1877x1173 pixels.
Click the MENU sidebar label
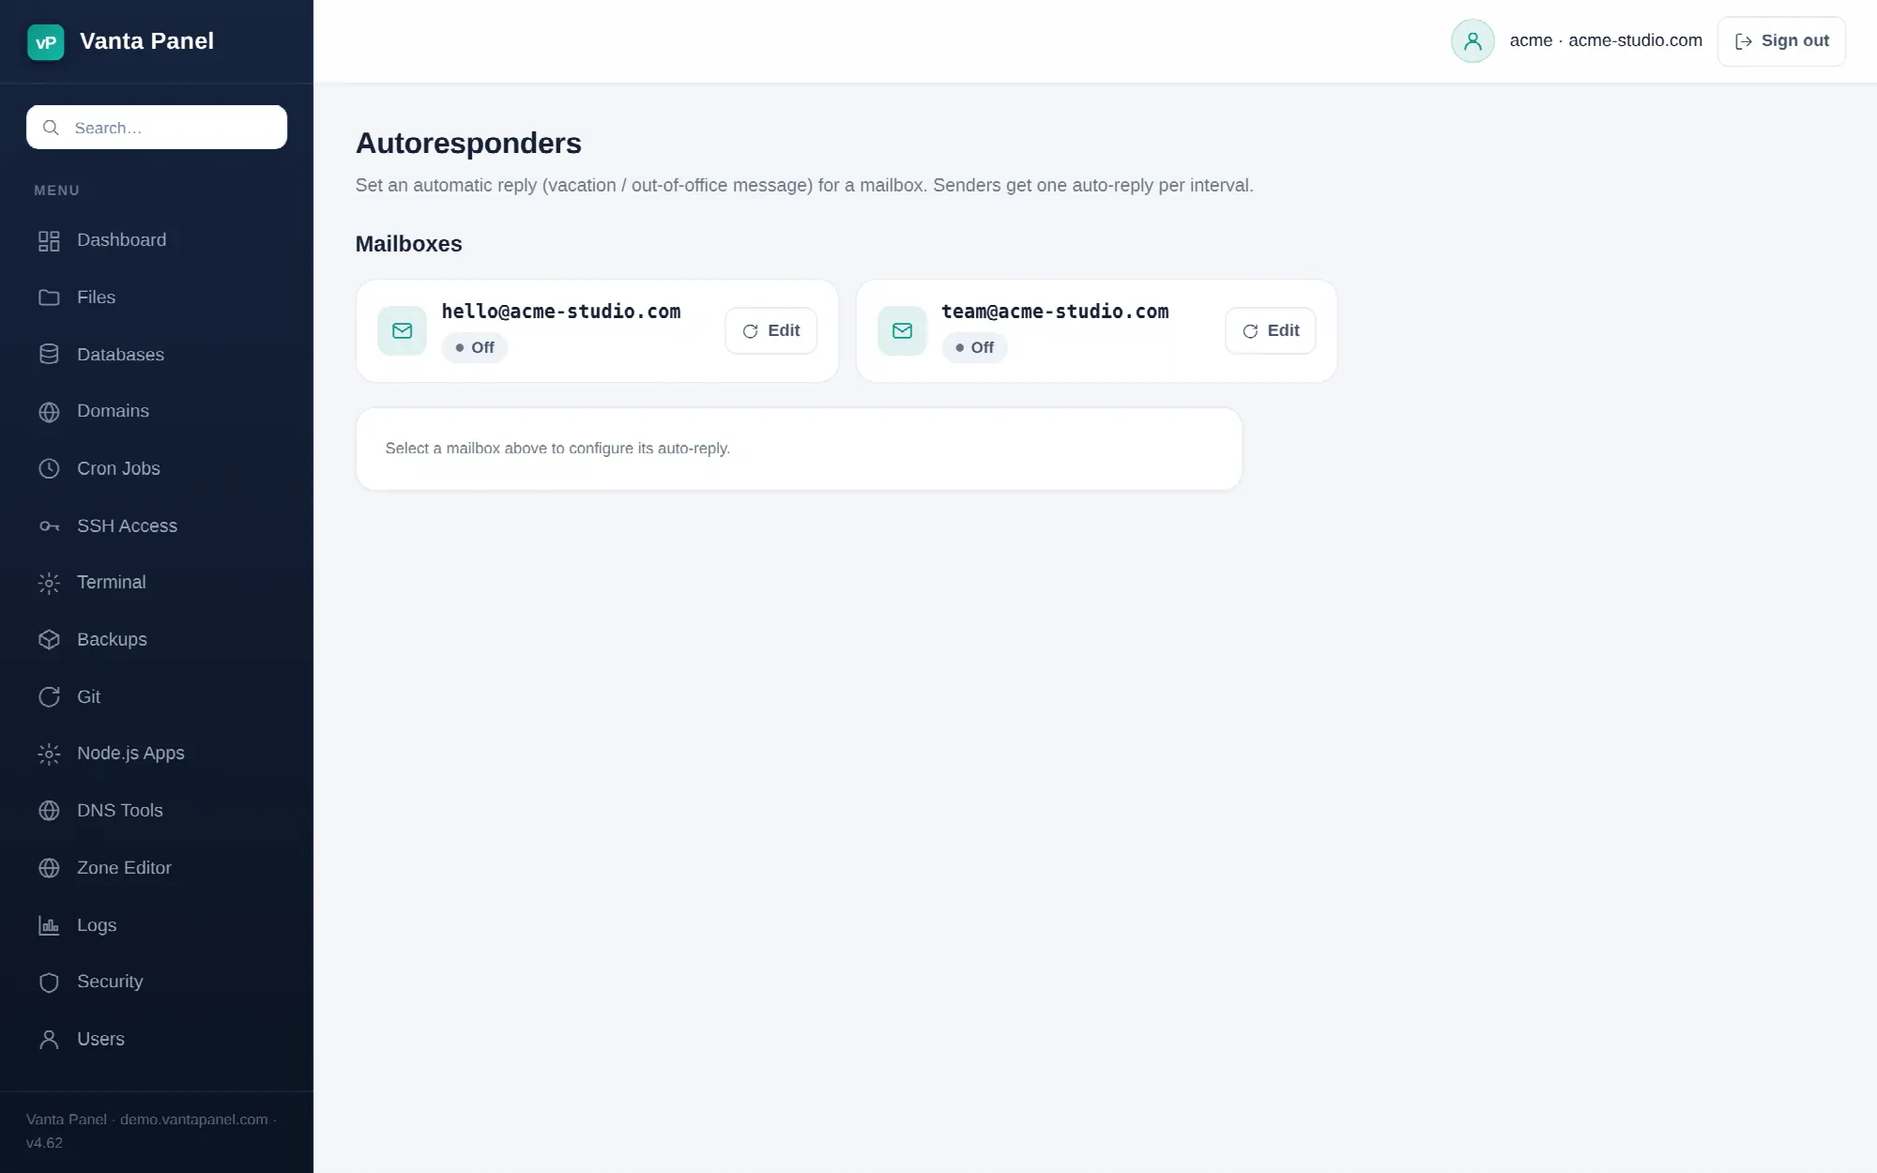coord(56,190)
